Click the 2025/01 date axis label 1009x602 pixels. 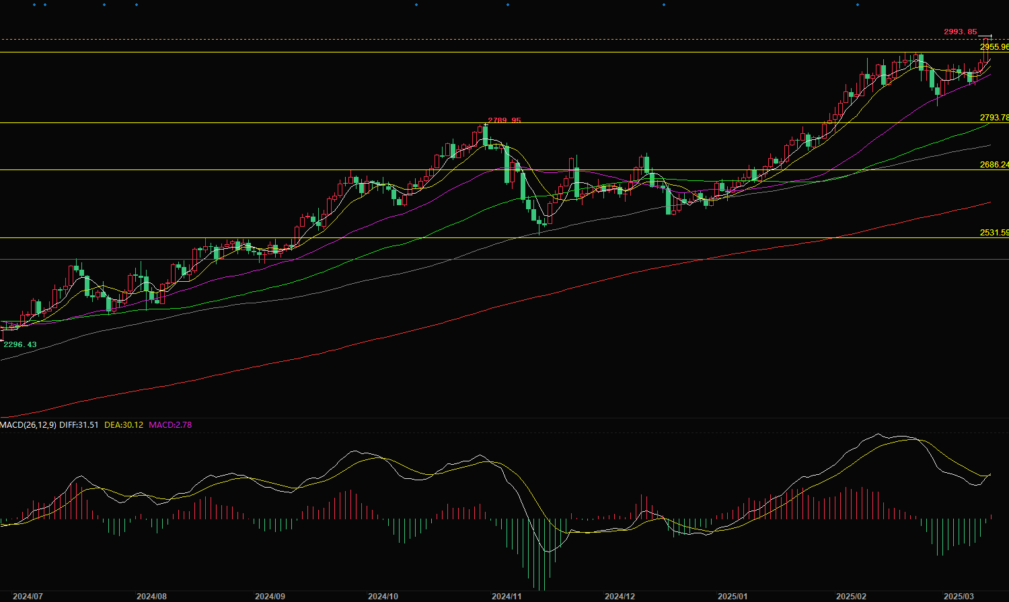(x=733, y=597)
